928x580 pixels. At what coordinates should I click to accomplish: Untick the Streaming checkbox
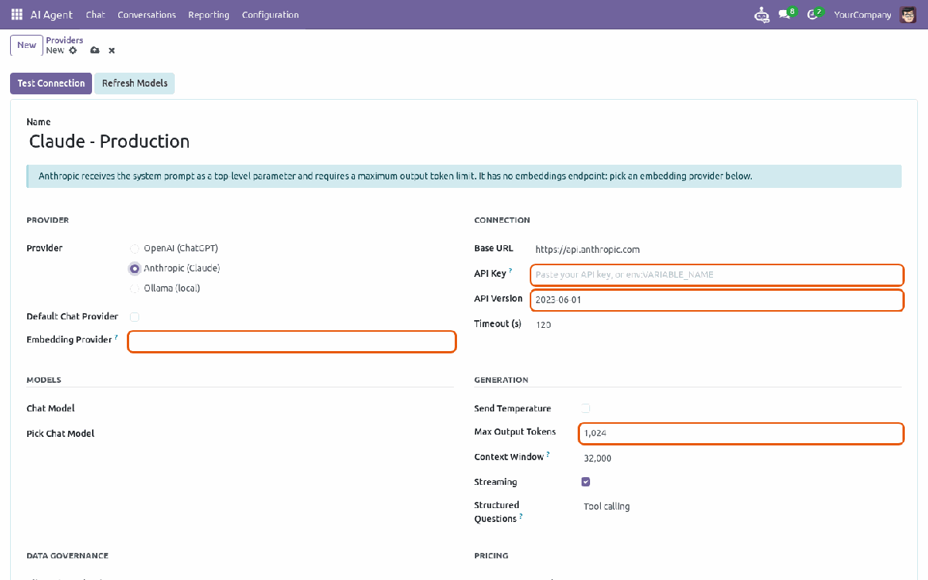pos(585,482)
